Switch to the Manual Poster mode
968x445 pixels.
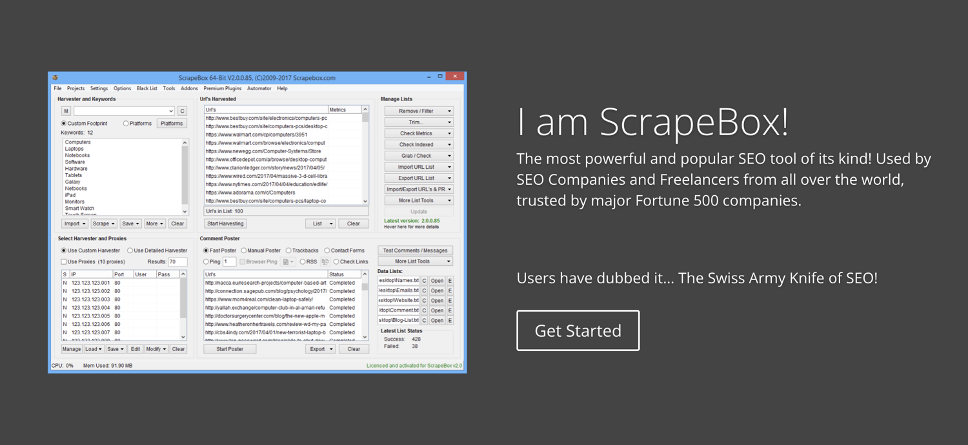pyautogui.click(x=244, y=250)
